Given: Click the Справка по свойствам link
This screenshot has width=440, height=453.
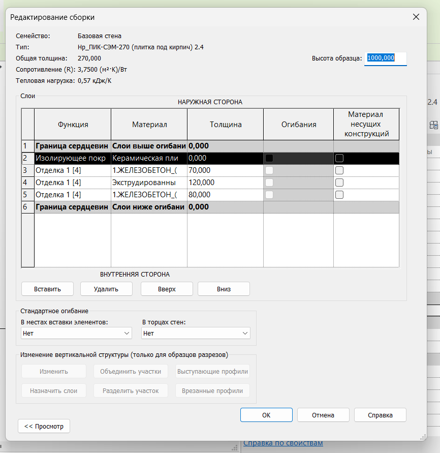Looking at the screenshot, I should (x=283, y=443).
